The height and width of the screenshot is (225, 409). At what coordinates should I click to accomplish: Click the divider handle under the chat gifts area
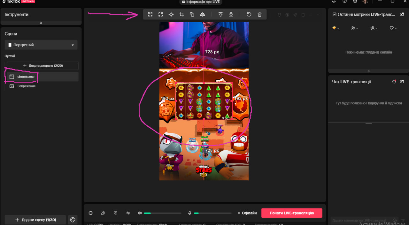368,123
